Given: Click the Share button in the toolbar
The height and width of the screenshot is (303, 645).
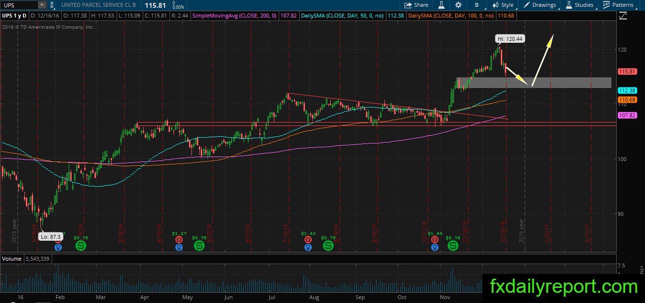Looking at the screenshot, I should [416, 5].
